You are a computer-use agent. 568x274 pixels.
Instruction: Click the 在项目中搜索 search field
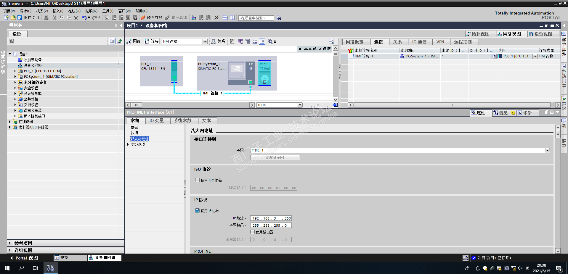tap(256, 18)
